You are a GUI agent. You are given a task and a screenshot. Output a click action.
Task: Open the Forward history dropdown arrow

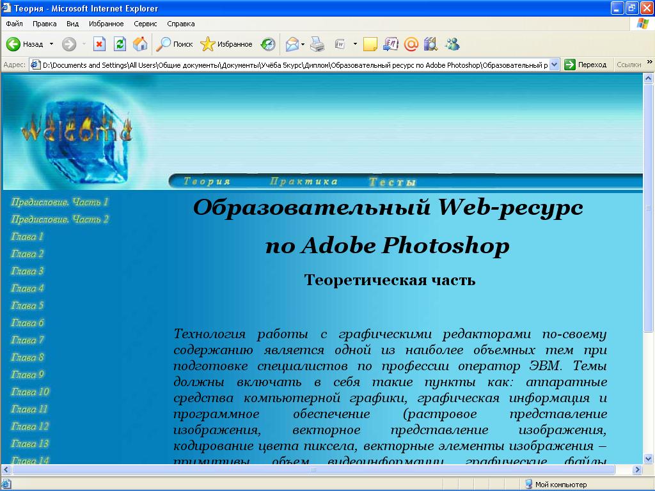click(84, 44)
